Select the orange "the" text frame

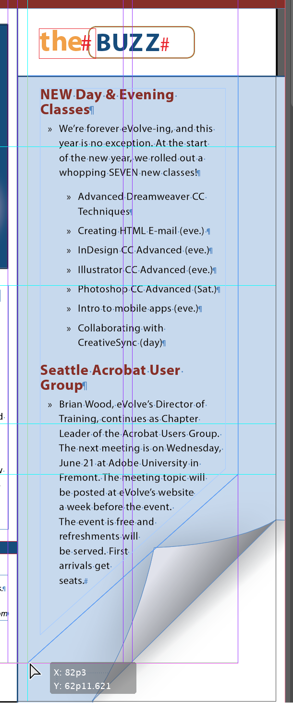pos(67,43)
